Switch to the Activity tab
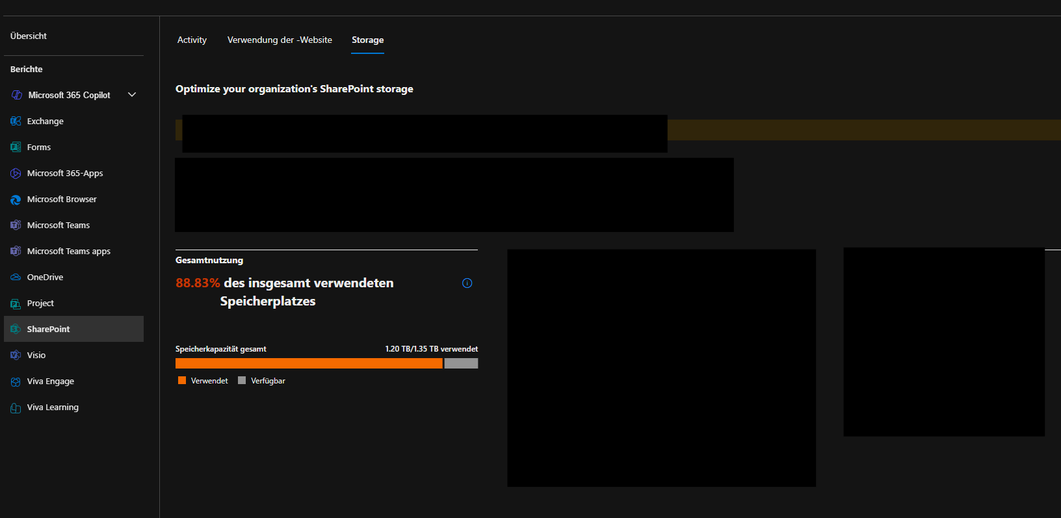The image size is (1061, 518). tap(192, 40)
